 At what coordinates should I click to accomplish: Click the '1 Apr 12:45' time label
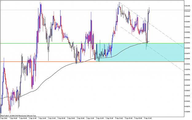[33, 118]
